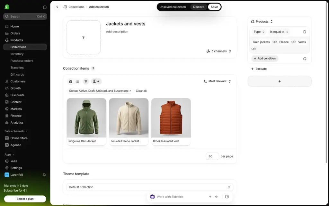Viewport: 329px width, 206px height.
Task: Open the Brook Insulated Vest thumbnail
Action: [x=171, y=118]
